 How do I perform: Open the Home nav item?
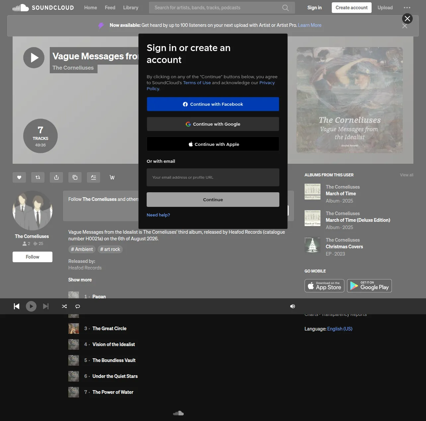tap(91, 8)
